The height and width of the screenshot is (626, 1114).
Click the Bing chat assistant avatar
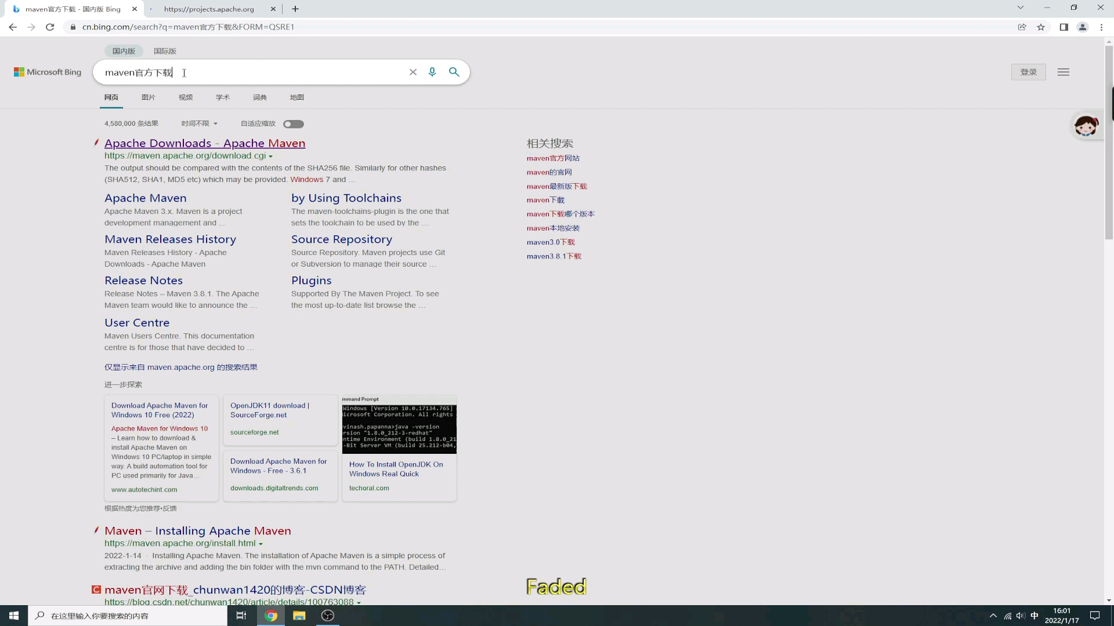pyautogui.click(x=1086, y=125)
